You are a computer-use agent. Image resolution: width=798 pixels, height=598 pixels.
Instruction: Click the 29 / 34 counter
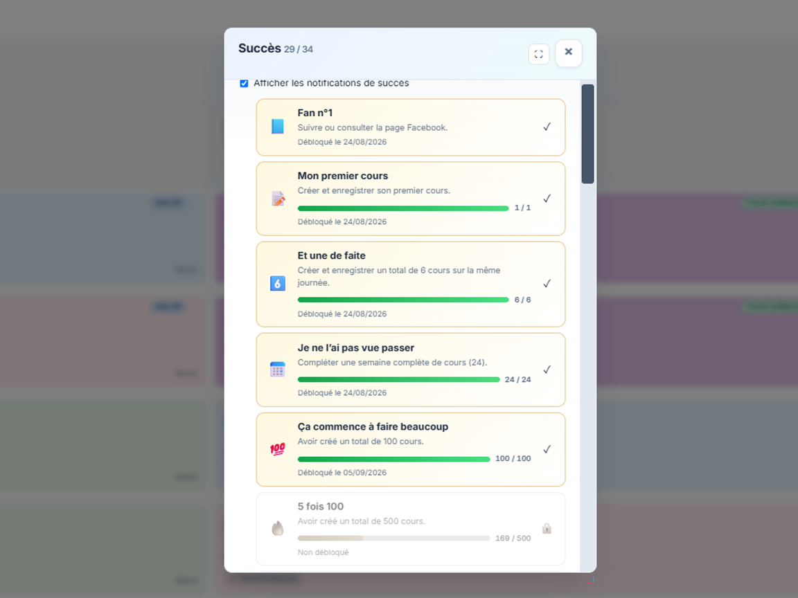click(x=299, y=49)
